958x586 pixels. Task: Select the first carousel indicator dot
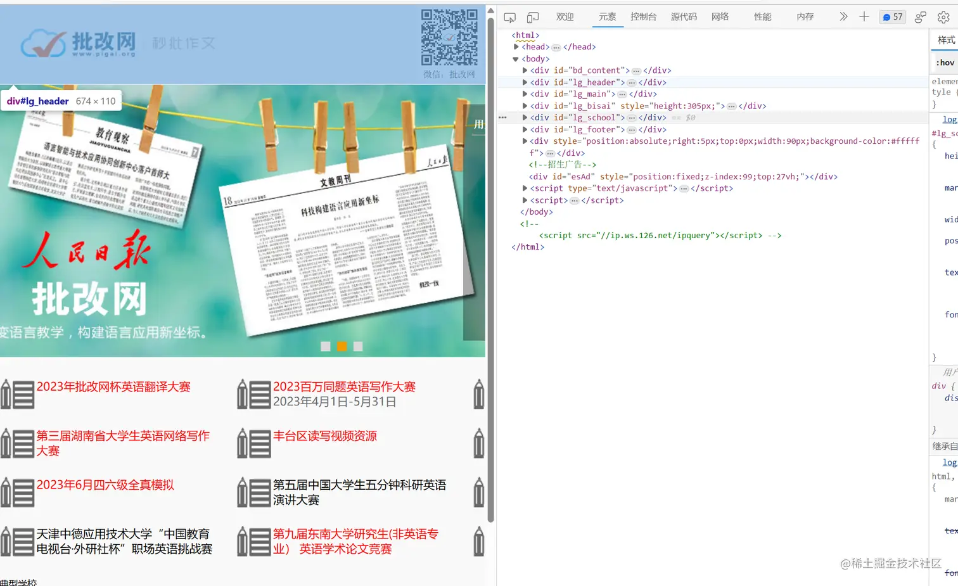(326, 347)
